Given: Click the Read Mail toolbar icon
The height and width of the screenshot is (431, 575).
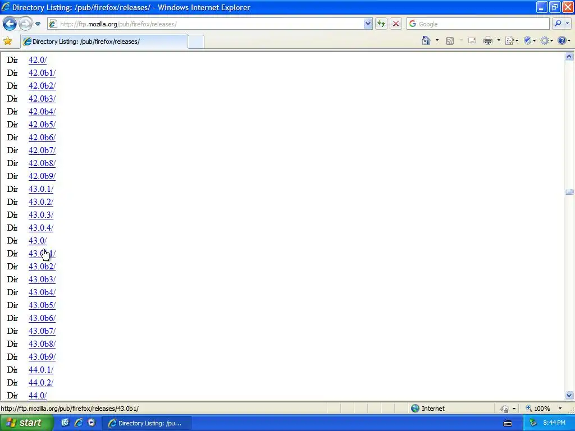Looking at the screenshot, I should [472, 40].
